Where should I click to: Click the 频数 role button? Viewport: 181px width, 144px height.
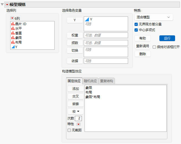coord(75,43)
